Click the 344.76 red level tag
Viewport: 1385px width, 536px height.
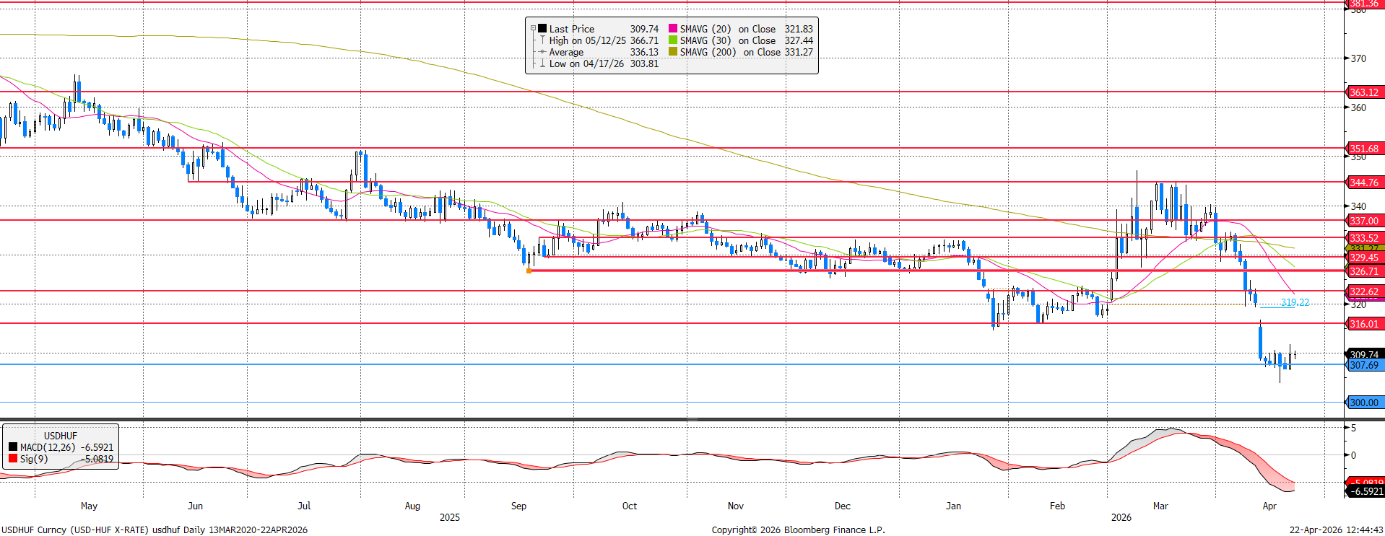tap(1364, 183)
